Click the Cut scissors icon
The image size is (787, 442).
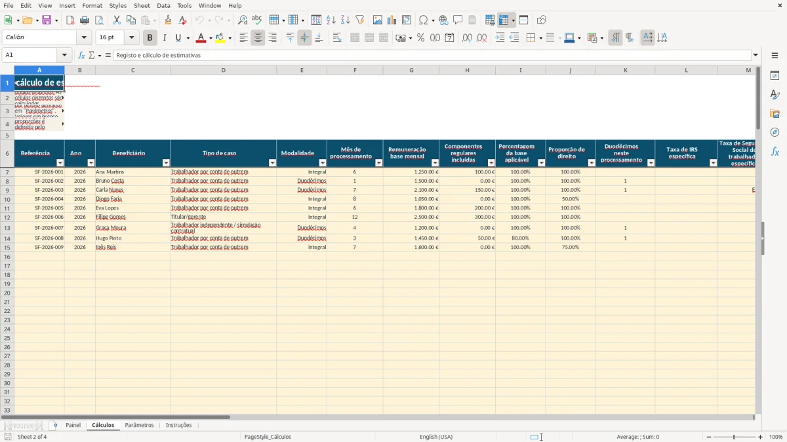tap(117, 20)
